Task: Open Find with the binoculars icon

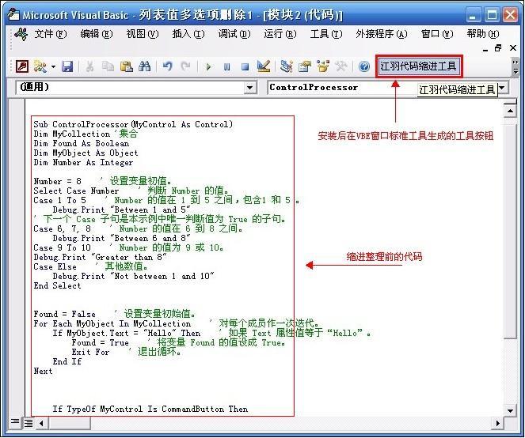Action: pos(144,66)
